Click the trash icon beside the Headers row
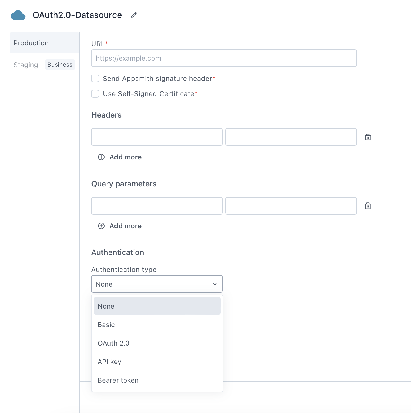Screen dimensions: 411x413 point(368,137)
